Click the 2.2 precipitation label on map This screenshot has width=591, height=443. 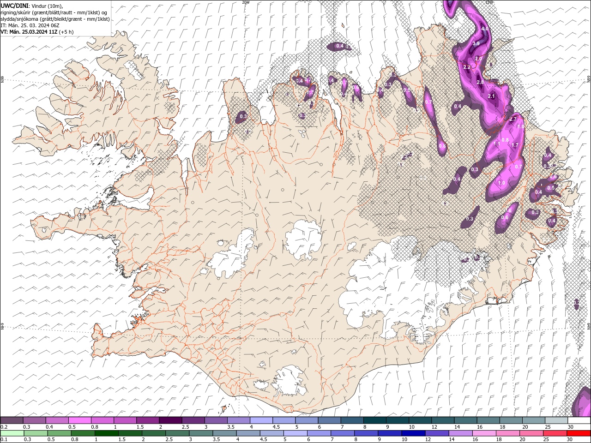(466, 67)
